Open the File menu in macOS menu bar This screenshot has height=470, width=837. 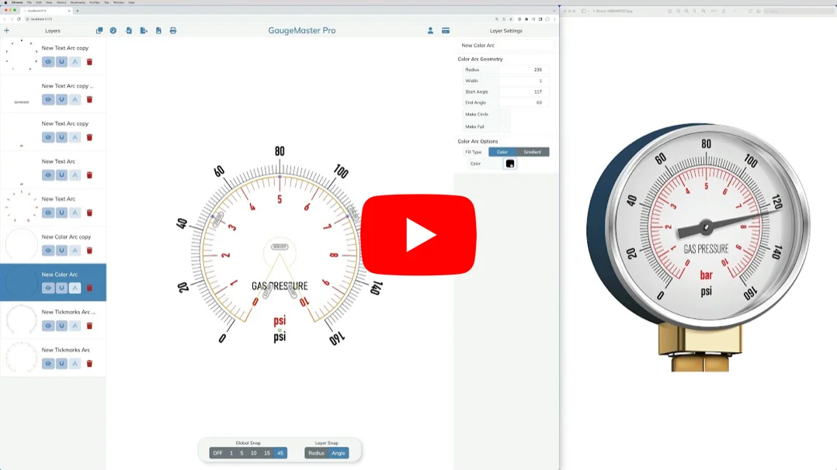click(30, 2)
